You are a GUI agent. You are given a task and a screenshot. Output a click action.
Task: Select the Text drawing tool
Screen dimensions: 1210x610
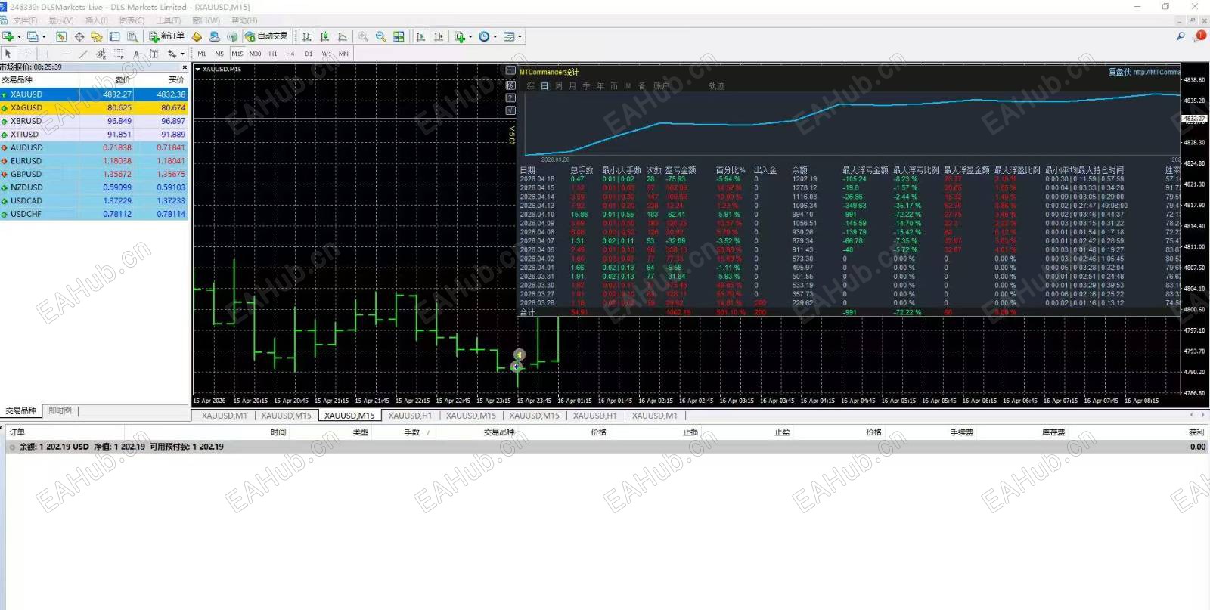click(136, 54)
